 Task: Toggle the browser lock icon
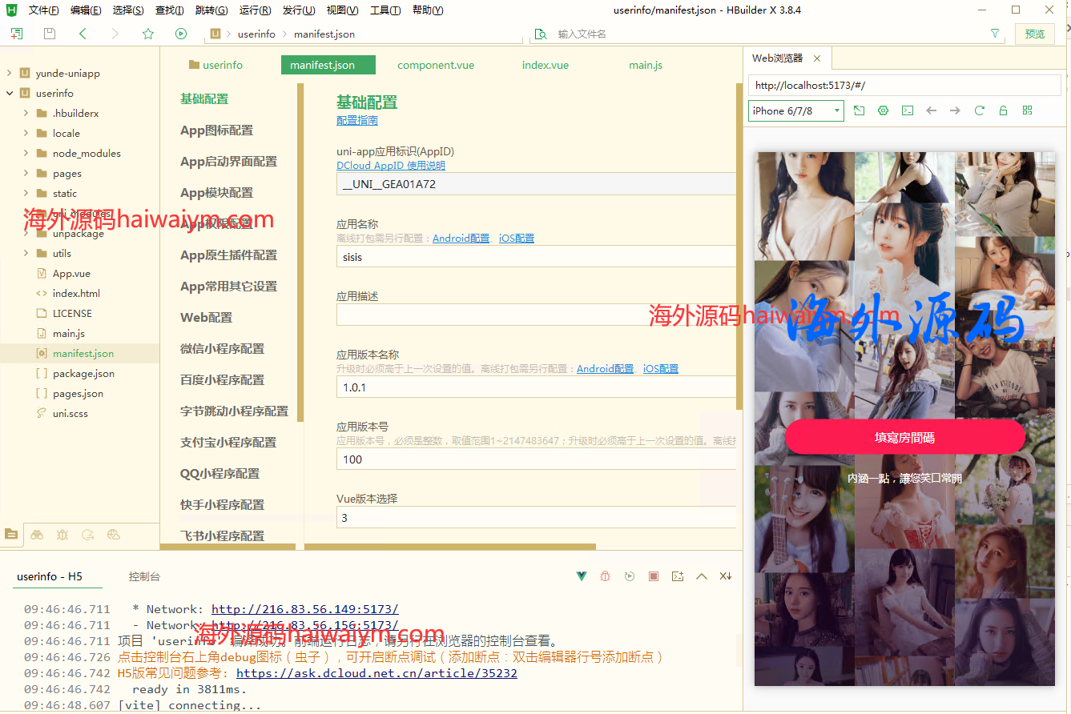tap(1003, 110)
